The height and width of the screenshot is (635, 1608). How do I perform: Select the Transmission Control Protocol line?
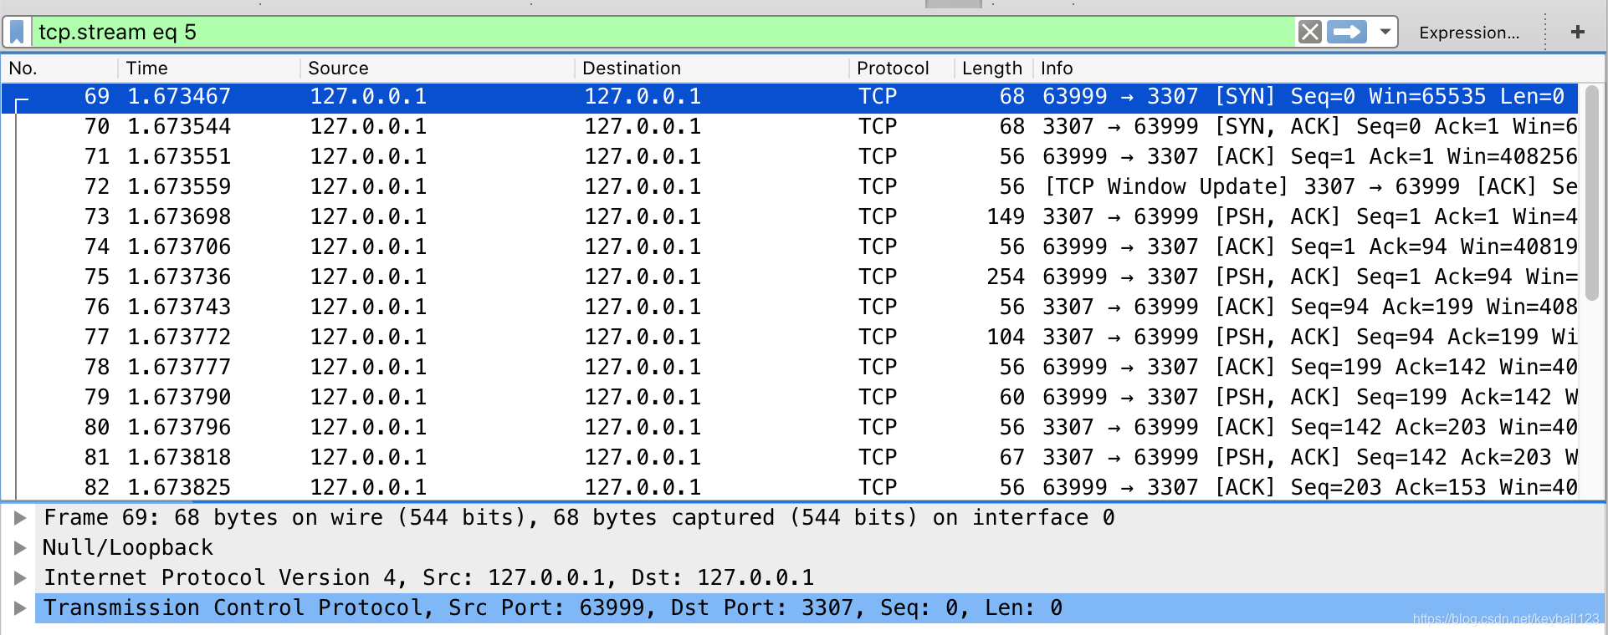click(x=820, y=608)
